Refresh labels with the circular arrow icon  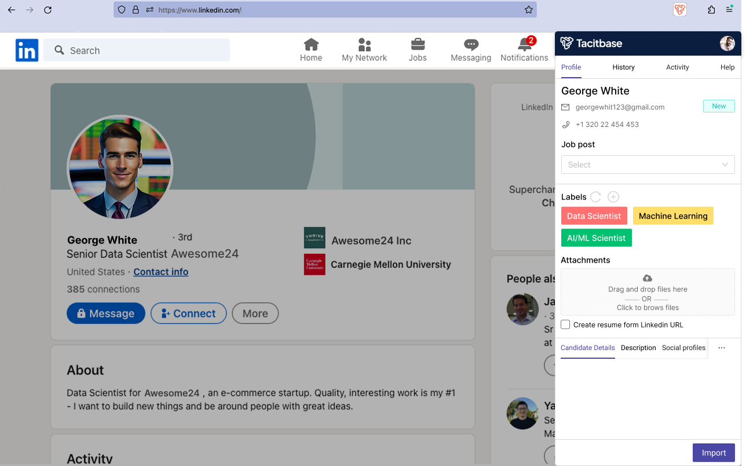(595, 197)
